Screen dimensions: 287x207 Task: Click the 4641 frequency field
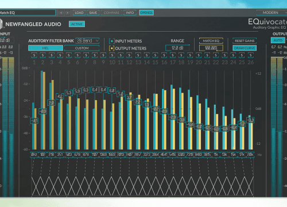click(x=164, y=155)
